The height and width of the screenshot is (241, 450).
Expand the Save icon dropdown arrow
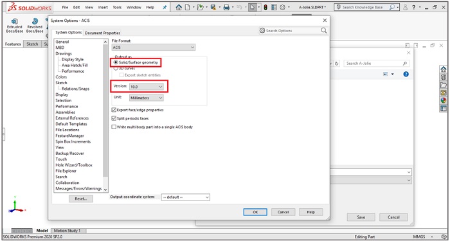click(x=219, y=8)
